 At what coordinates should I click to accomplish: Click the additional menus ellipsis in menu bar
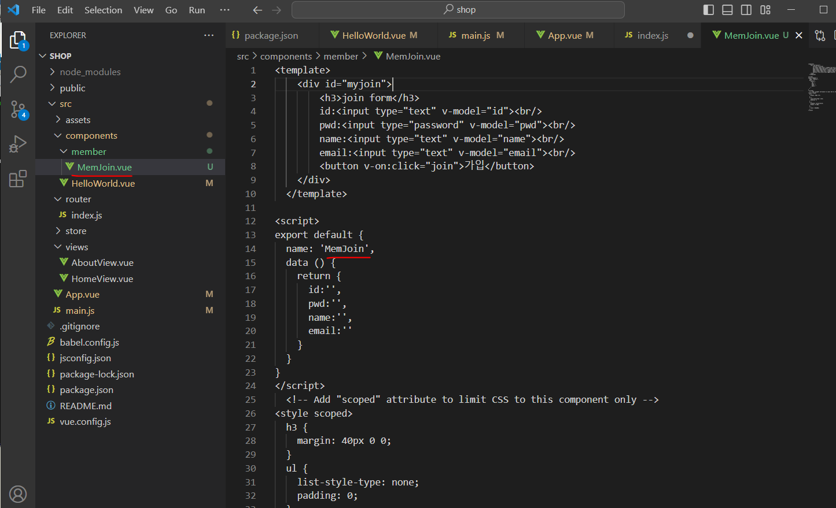pyautogui.click(x=225, y=10)
